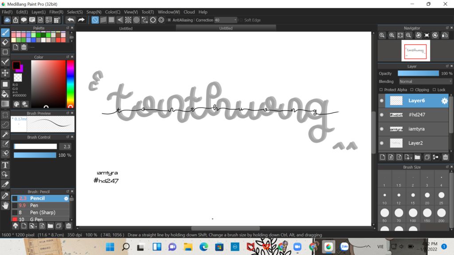Image resolution: width=454 pixels, height=255 pixels.
Task: Open the Blending mode dropdown
Action: click(x=425, y=81)
